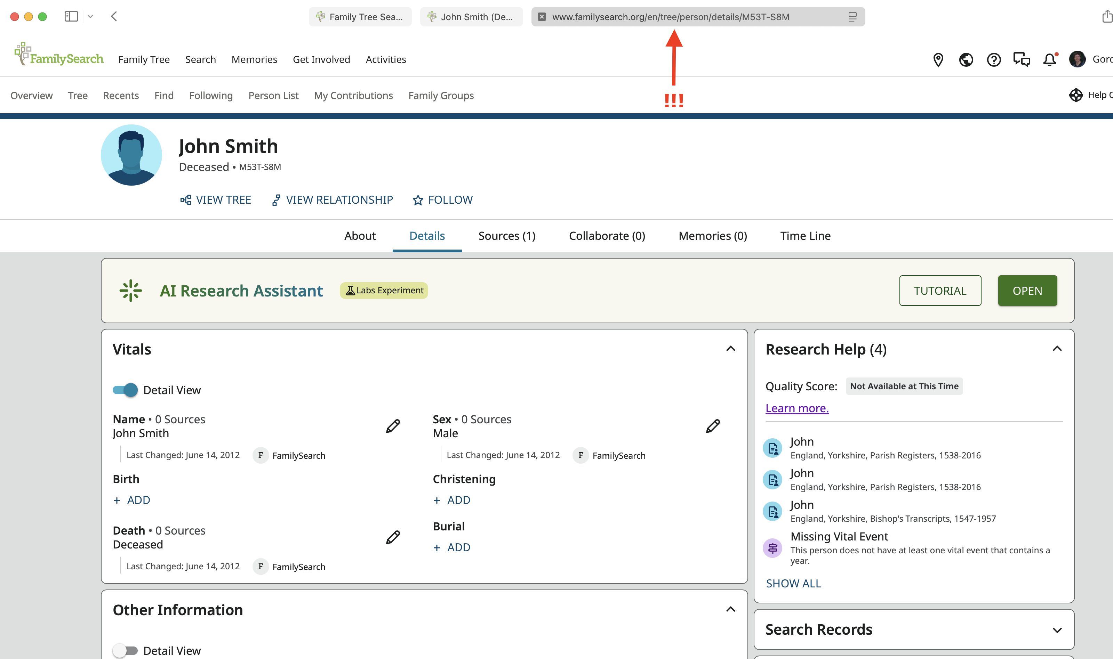Edit the Sex vital with pencil icon
The height and width of the screenshot is (659, 1113).
click(x=713, y=426)
